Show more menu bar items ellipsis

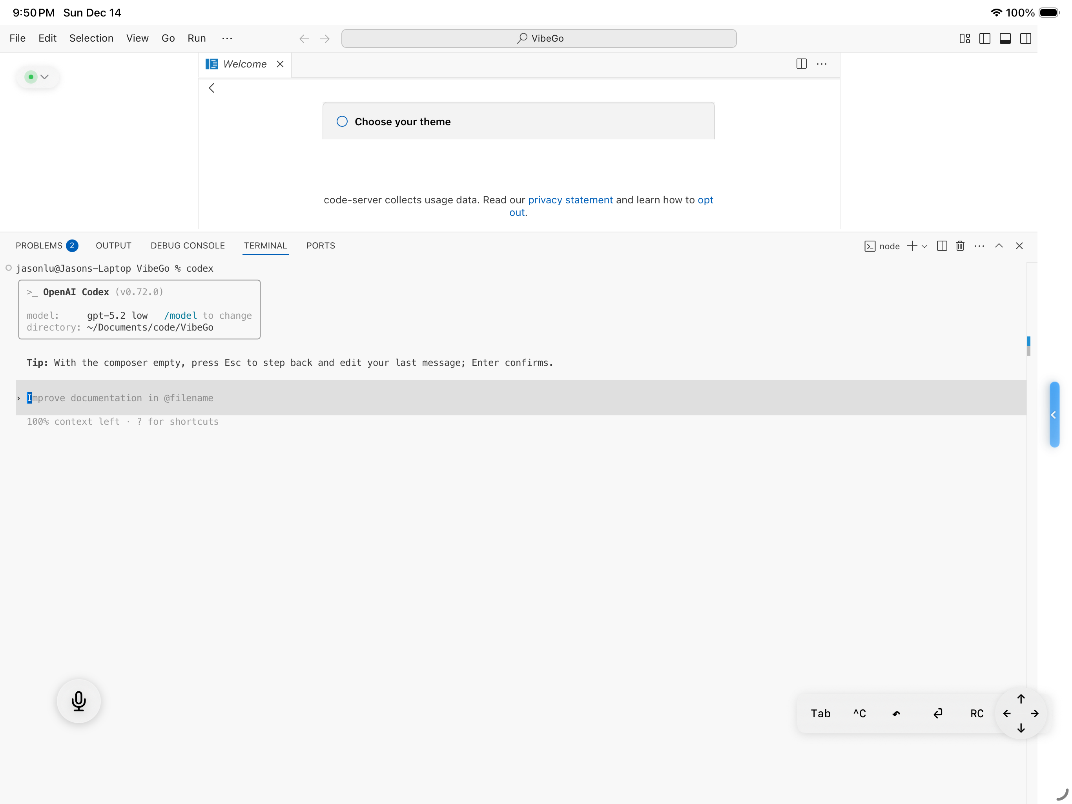tap(227, 38)
